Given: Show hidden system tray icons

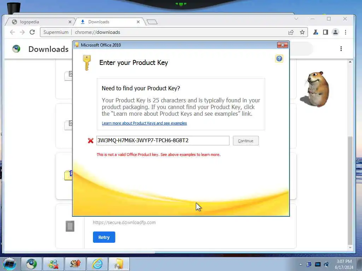Looking at the screenshot, I should pyautogui.click(x=300, y=265).
